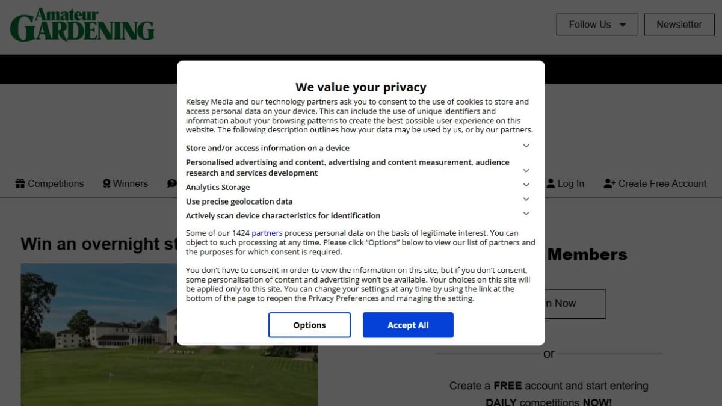Open the Competitions menu item
This screenshot has height=406, width=722.
(55, 183)
